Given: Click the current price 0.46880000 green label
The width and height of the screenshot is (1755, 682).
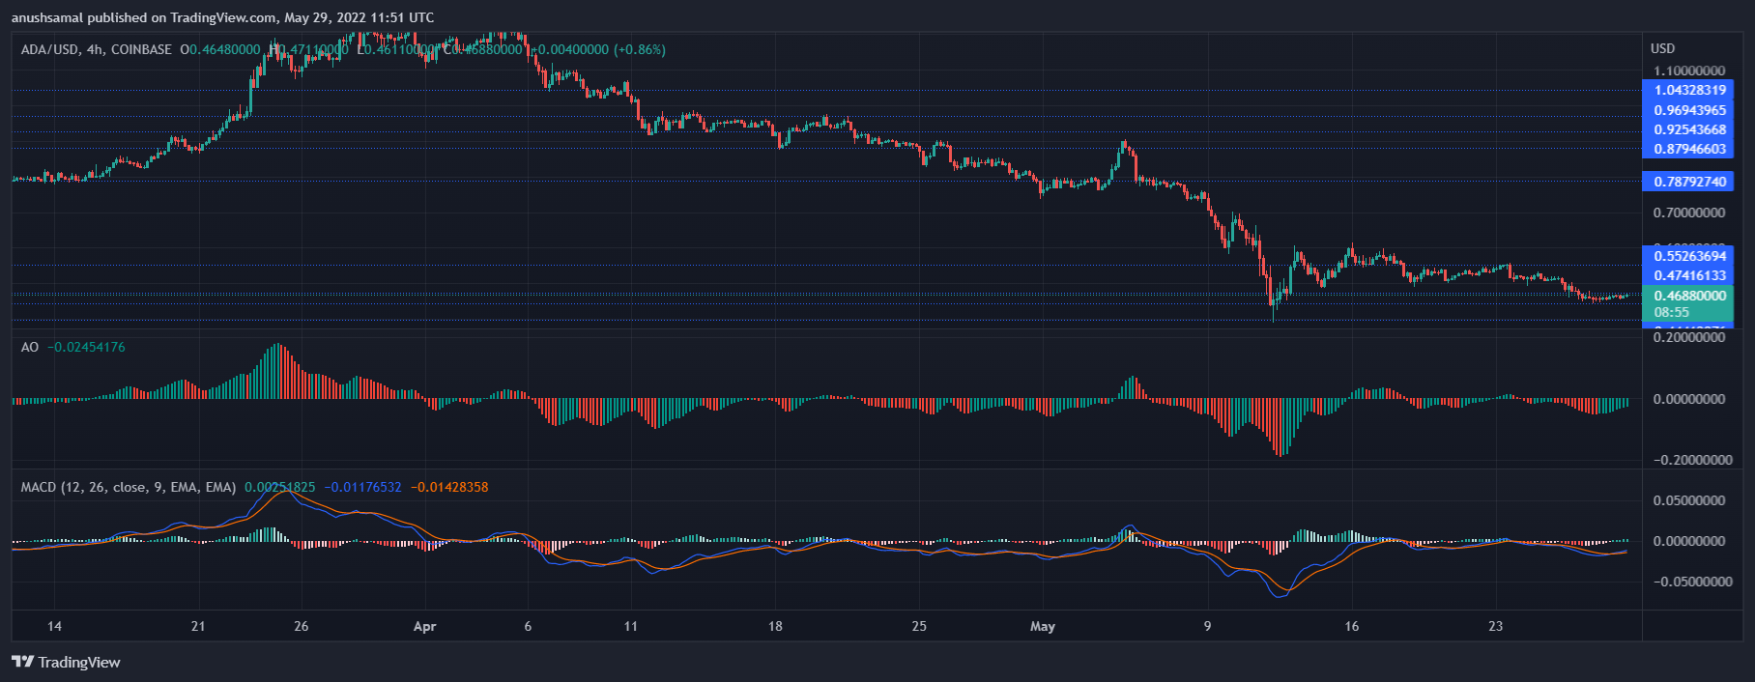Looking at the screenshot, I should click(1688, 296).
